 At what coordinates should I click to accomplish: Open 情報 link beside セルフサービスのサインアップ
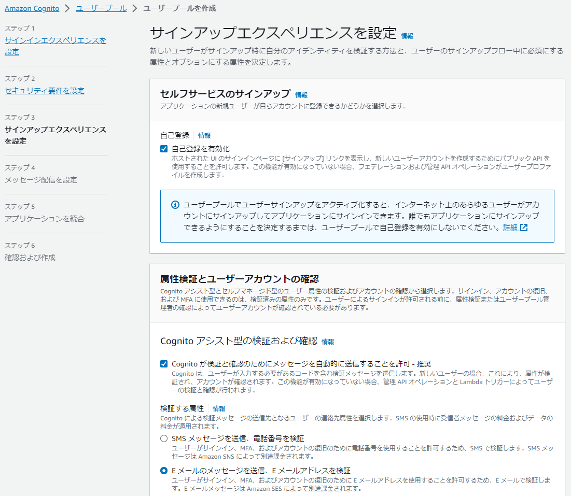[x=301, y=95]
